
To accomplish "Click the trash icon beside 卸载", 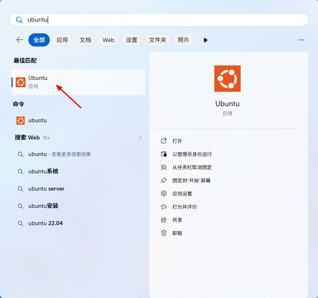I will (164, 233).
